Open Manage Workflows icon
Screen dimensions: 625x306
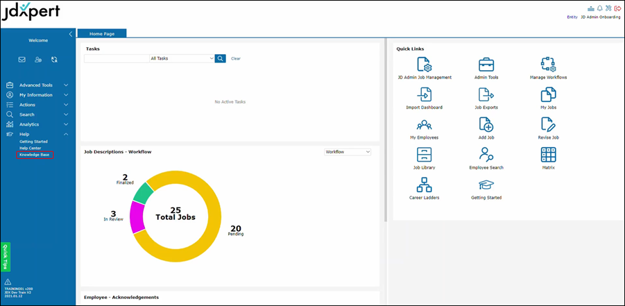tap(548, 65)
